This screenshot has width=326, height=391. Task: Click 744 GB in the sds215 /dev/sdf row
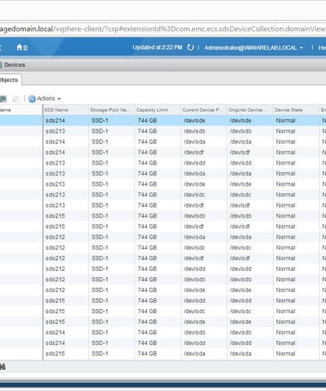pyautogui.click(x=147, y=226)
